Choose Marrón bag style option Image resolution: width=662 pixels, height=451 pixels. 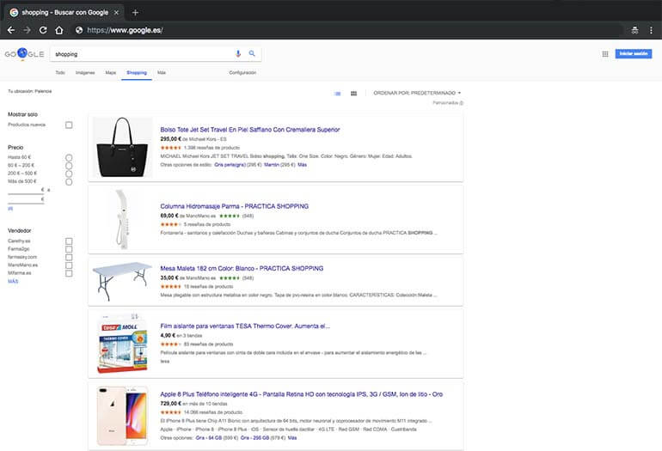coord(272,165)
